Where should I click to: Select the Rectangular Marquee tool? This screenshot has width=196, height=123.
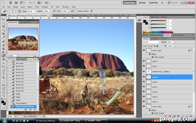pos(3,23)
